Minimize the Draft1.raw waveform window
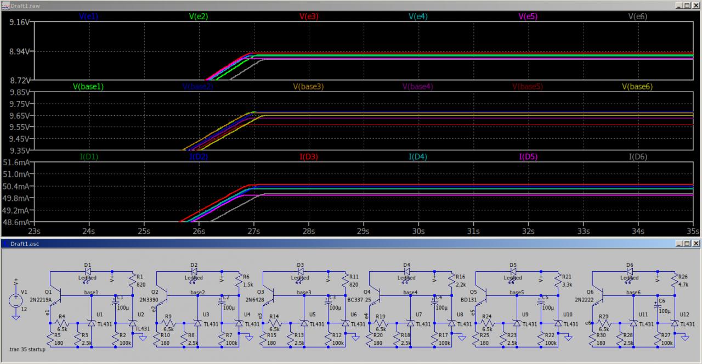Image resolution: width=702 pixels, height=364 pixels. [x=679, y=5]
